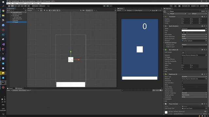Click the Hierarchy add (+) button
The width and height of the screenshot is (209, 117).
click(8, 10)
